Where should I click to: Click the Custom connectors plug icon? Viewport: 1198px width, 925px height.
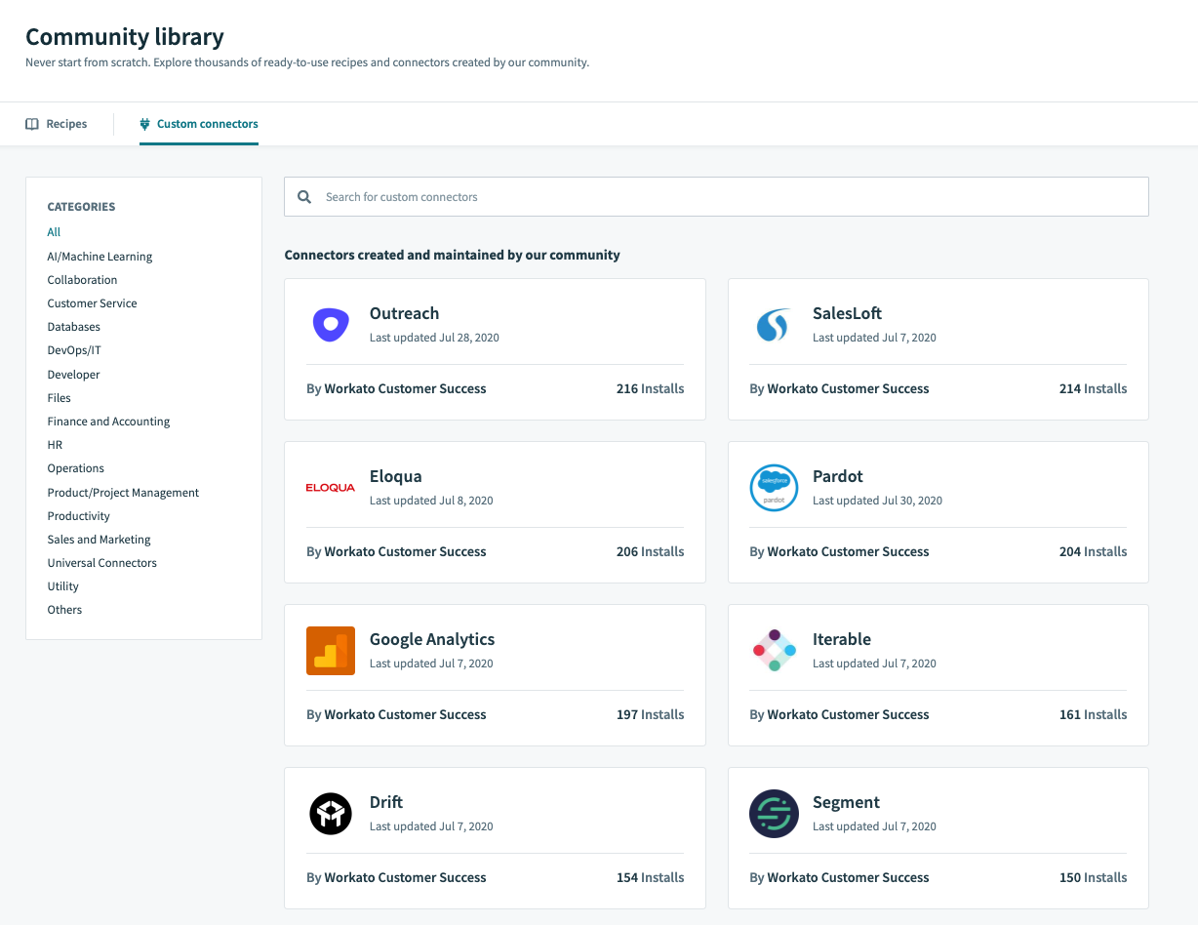[x=145, y=124]
